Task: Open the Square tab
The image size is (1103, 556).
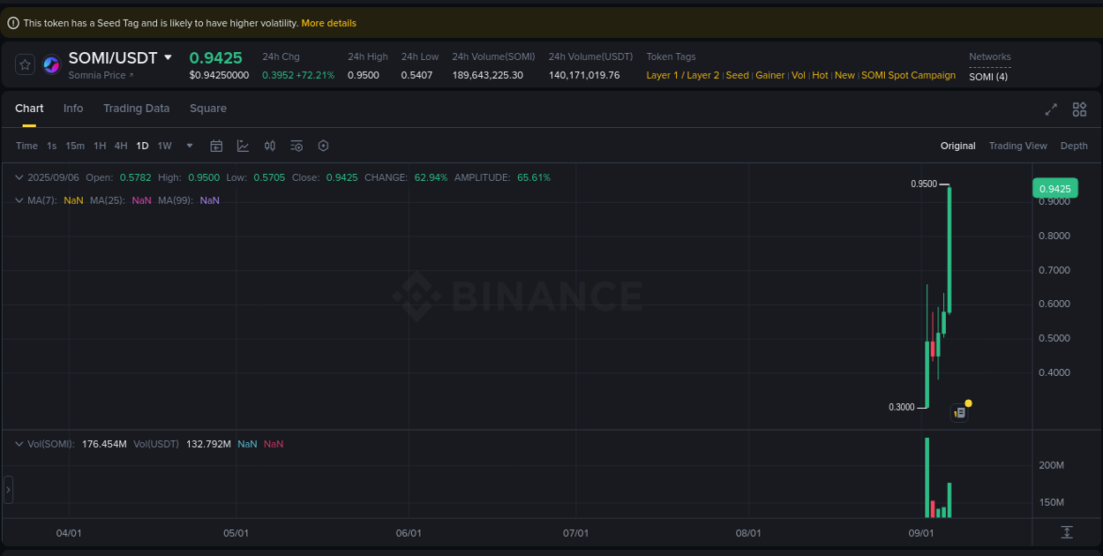Action: pyautogui.click(x=208, y=109)
